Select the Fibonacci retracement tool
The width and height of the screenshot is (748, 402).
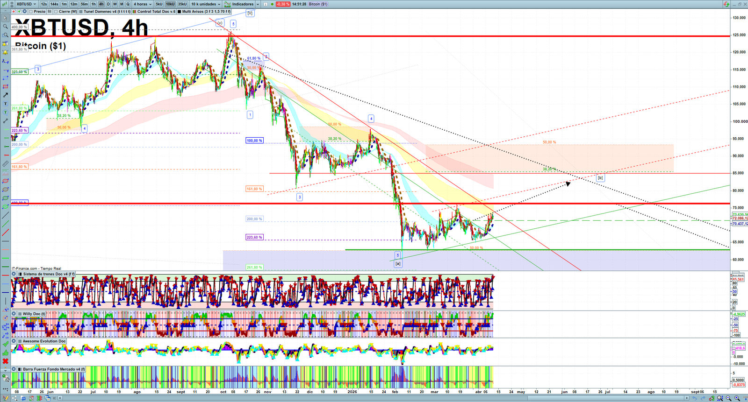(x=5, y=70)
